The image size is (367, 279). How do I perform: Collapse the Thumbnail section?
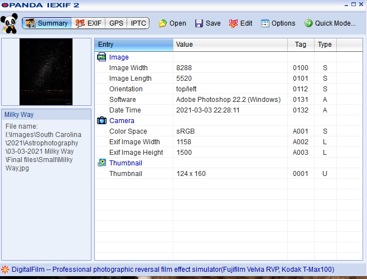(102, 163)
